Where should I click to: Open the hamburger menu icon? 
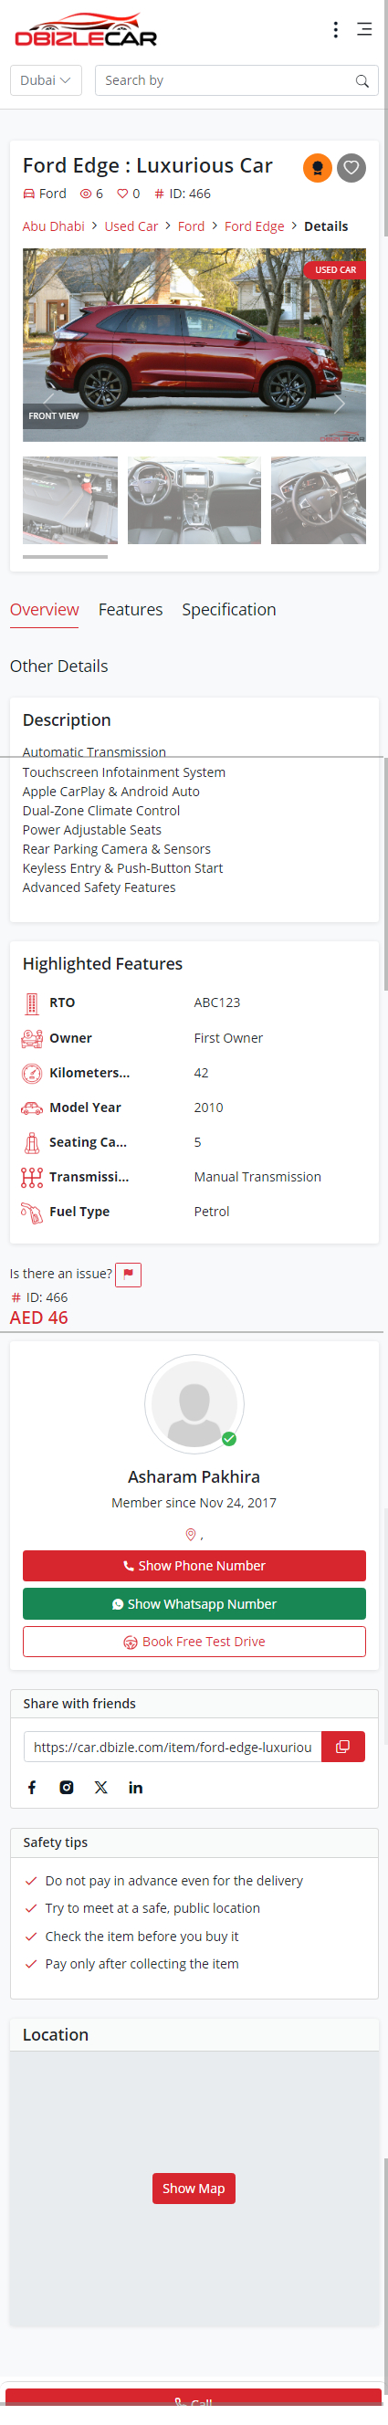pyautogui.click(x=364, y=30)
